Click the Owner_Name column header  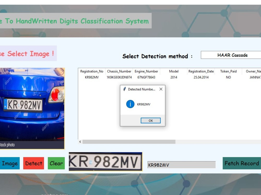(x=252, y=71)
